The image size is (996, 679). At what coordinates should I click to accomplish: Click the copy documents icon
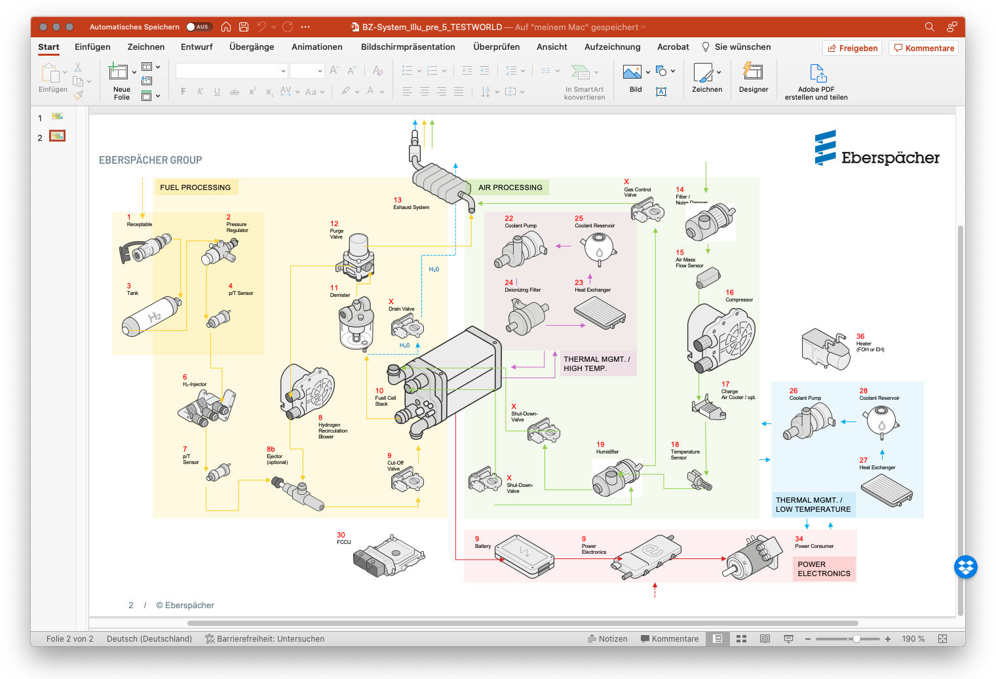(x=78, y=81)
